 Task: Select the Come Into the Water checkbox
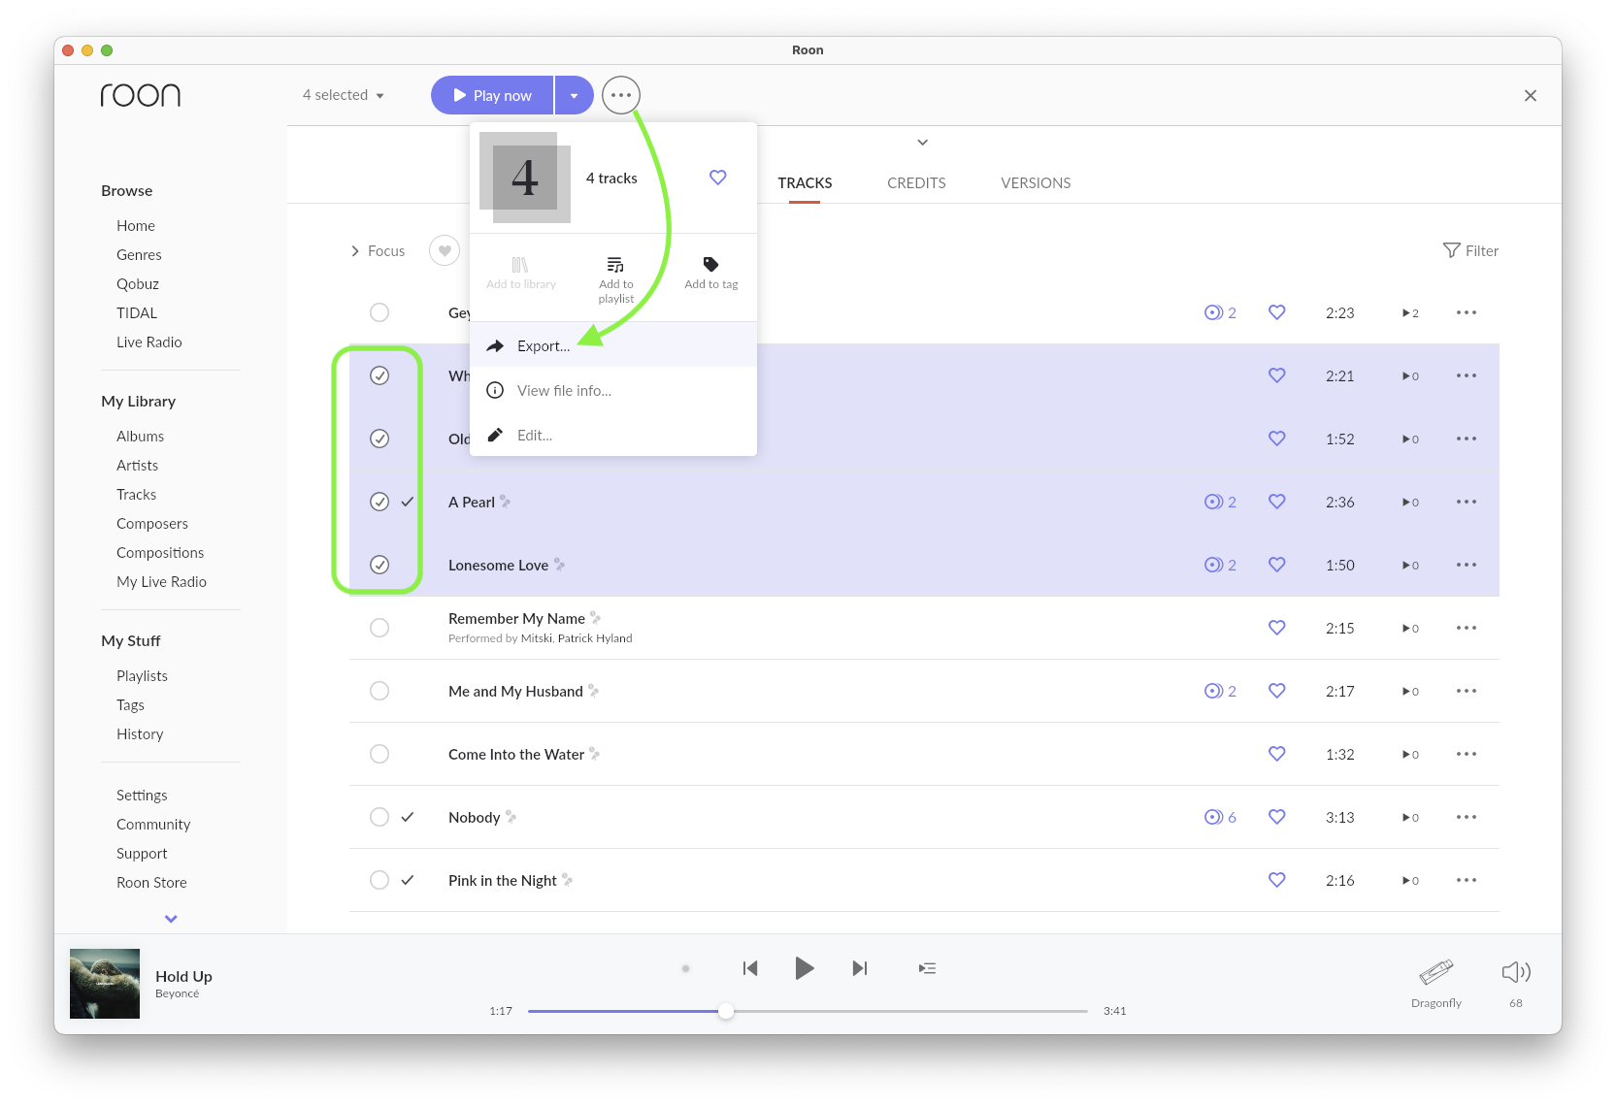(x=379, y=754)
